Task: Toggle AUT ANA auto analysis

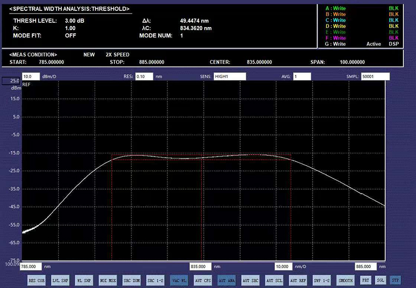Action: click(x=227, y=280)
